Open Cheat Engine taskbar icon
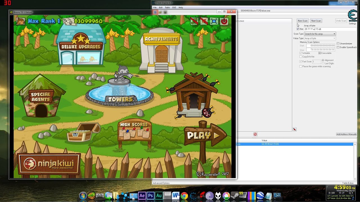Screen dimensions: 360x202 192,196
